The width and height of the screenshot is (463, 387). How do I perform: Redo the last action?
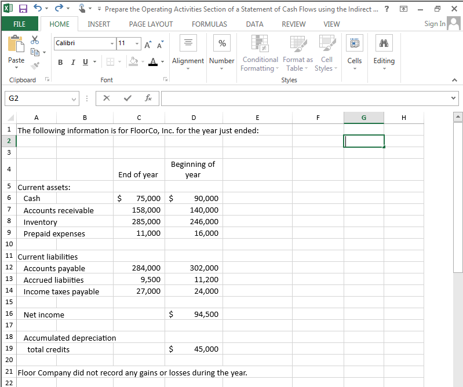59,8
